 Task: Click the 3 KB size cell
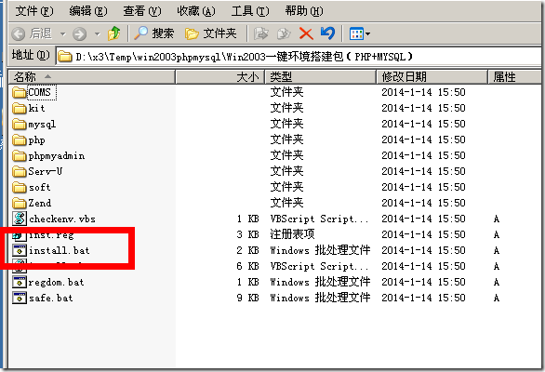pos(247,234)
